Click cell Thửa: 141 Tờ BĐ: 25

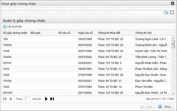[x=111, y=93]
